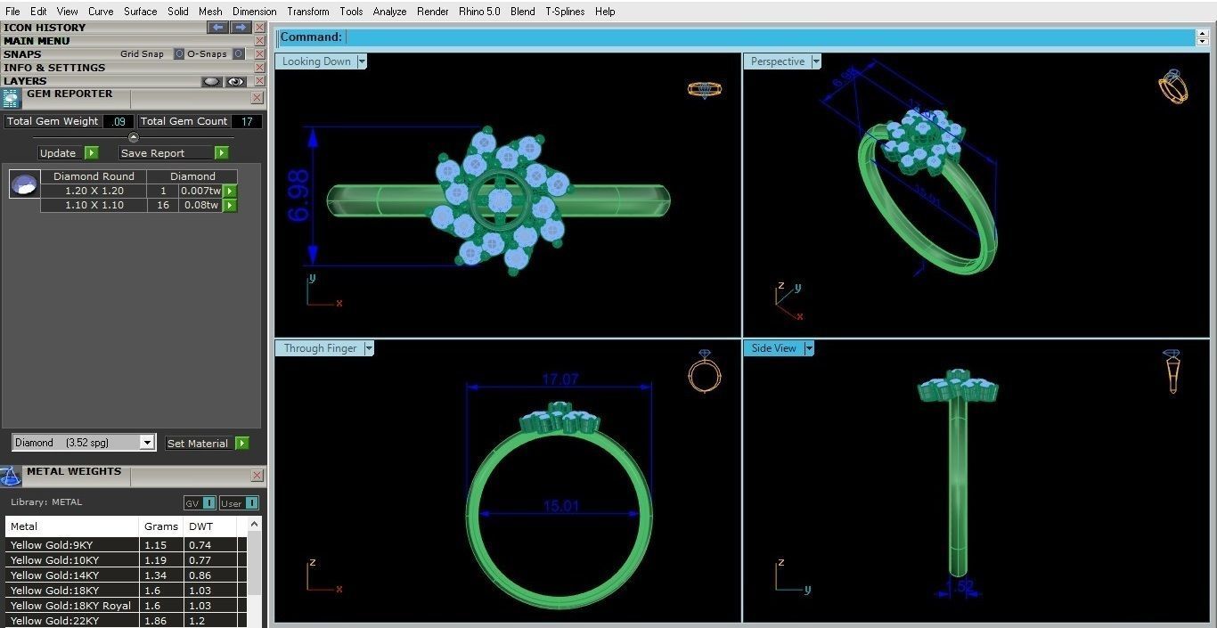Collapse gem totals with the up-arrow handle
Image resolution: width=1217 pixels, height=628 pixels.
134,137
